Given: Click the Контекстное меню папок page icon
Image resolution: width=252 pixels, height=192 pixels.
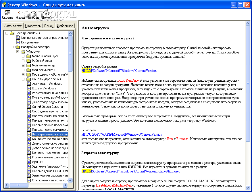Looking at the screenshot, I should [29, 153].
